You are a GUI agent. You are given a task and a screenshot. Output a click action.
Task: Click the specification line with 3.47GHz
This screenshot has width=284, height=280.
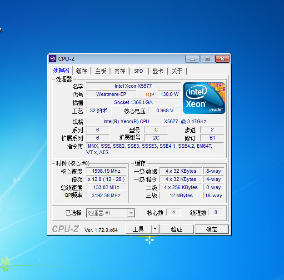[x=155, y=121]
